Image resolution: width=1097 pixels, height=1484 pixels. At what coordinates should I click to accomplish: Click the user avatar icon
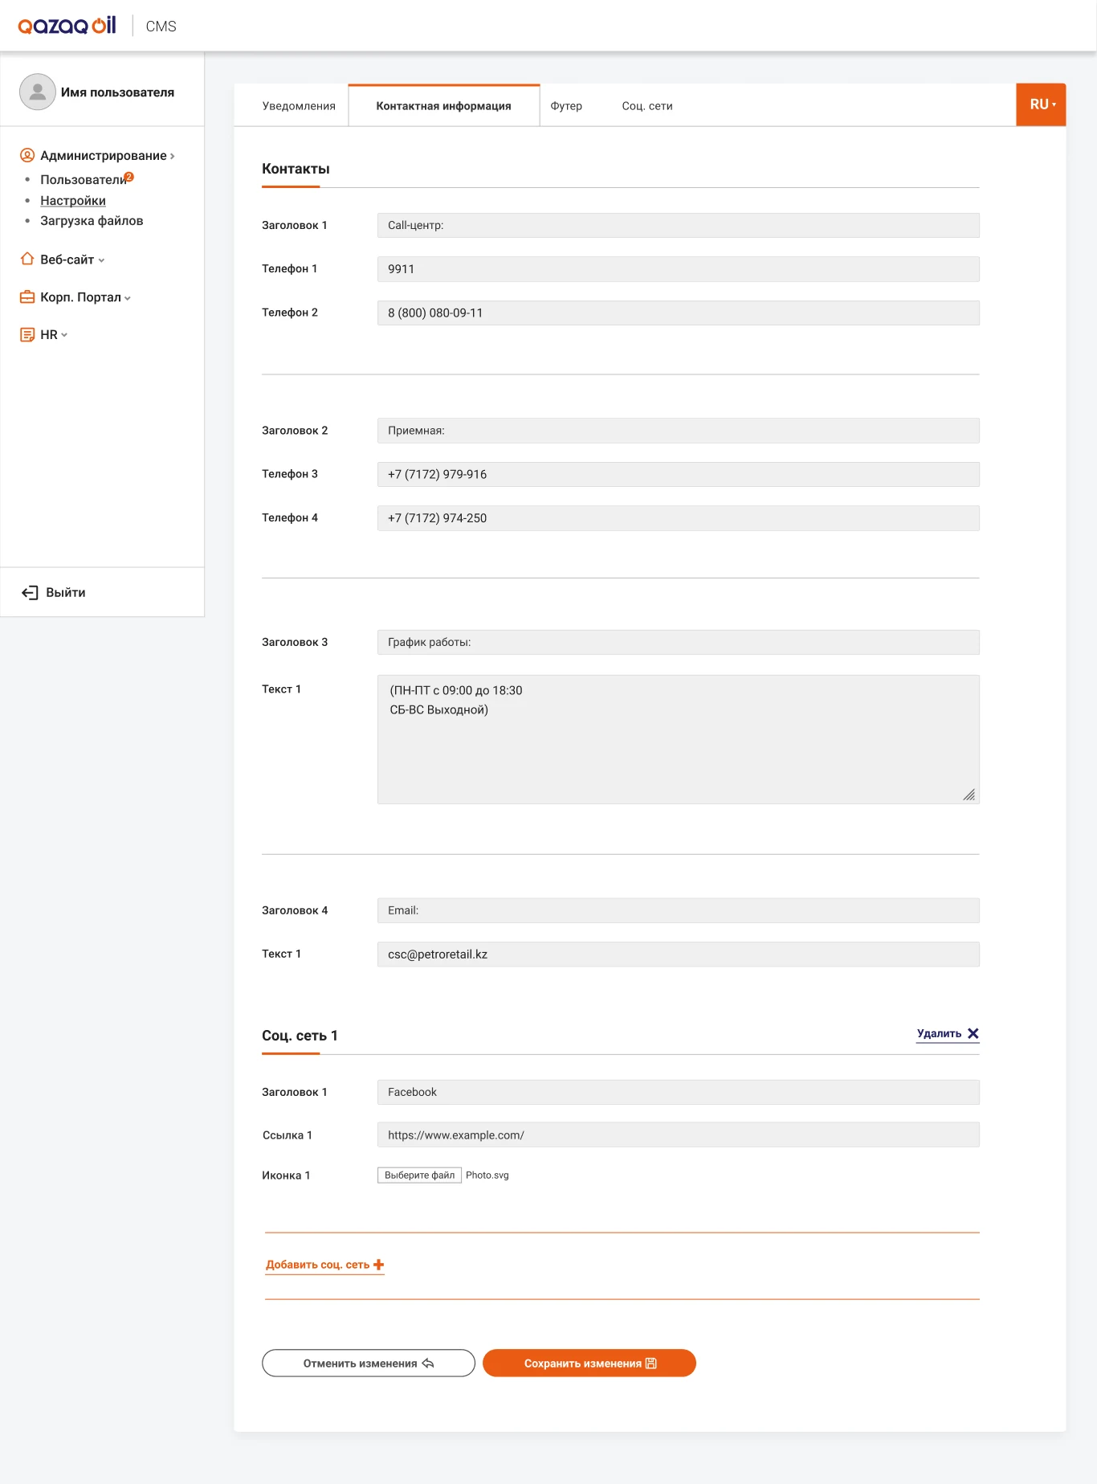pos(38,92)
